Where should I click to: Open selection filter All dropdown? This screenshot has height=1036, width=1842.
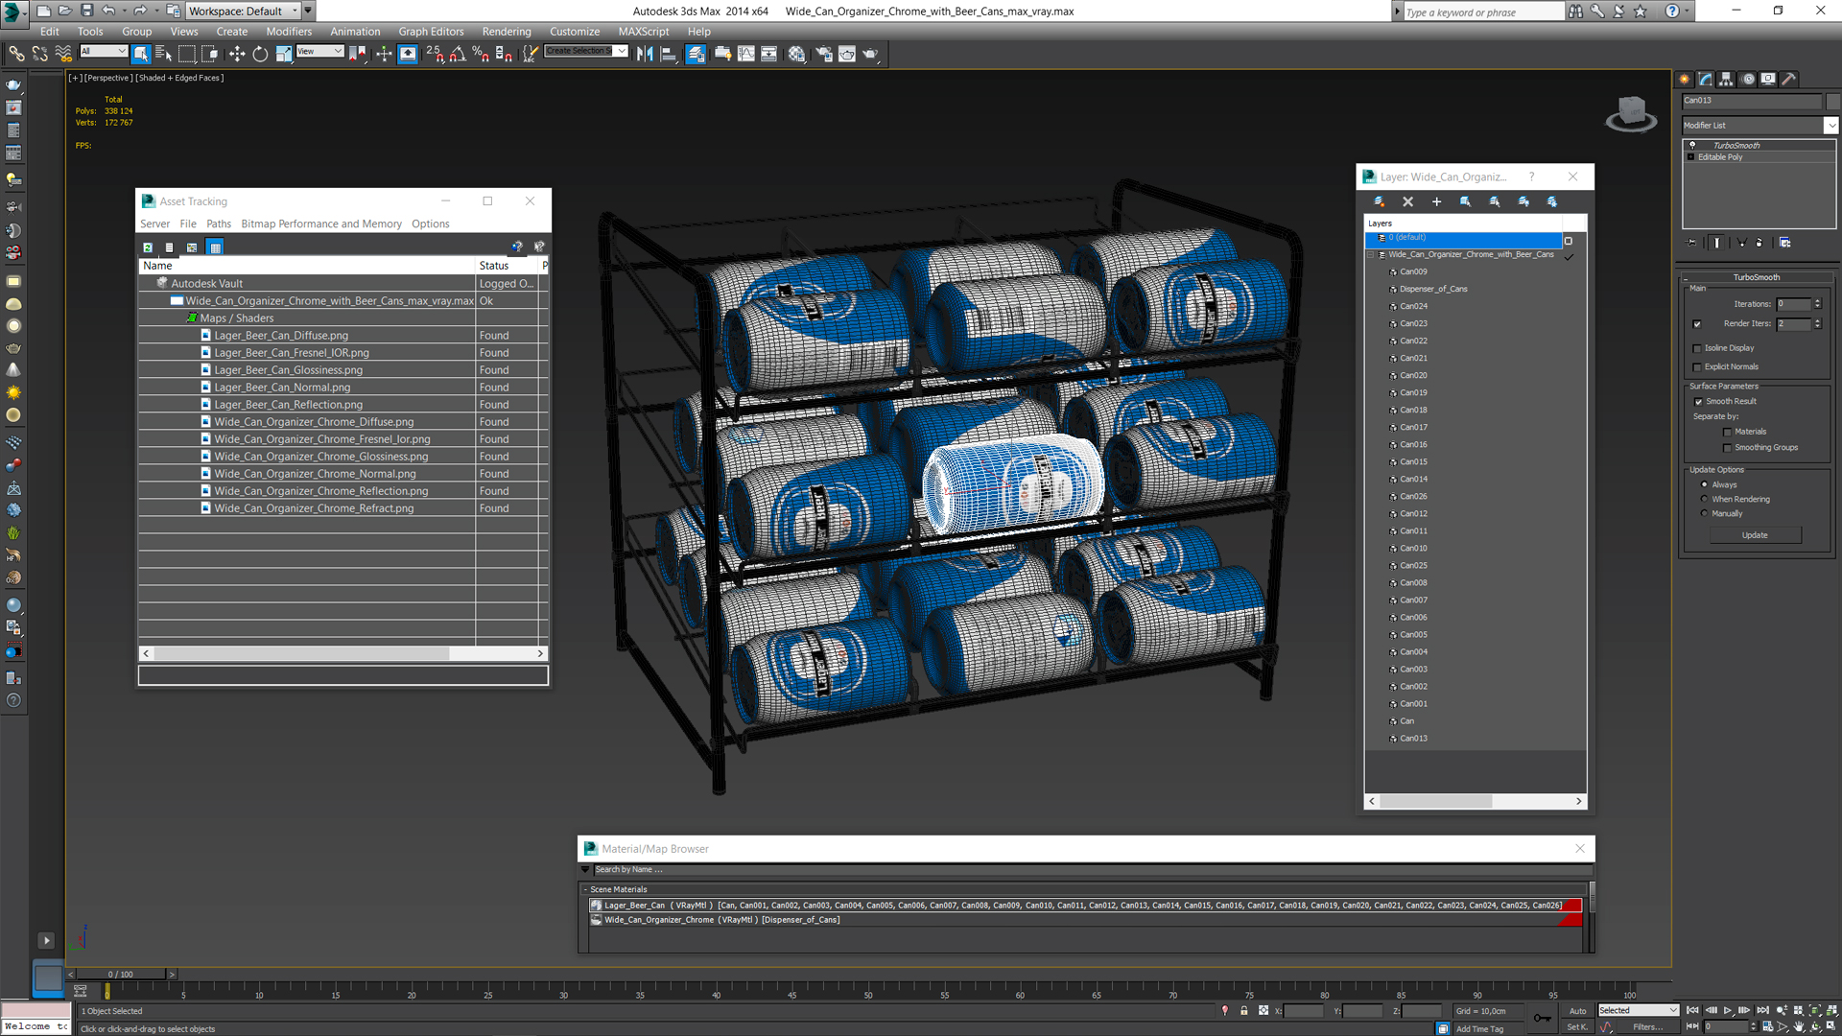pos(103,51)
